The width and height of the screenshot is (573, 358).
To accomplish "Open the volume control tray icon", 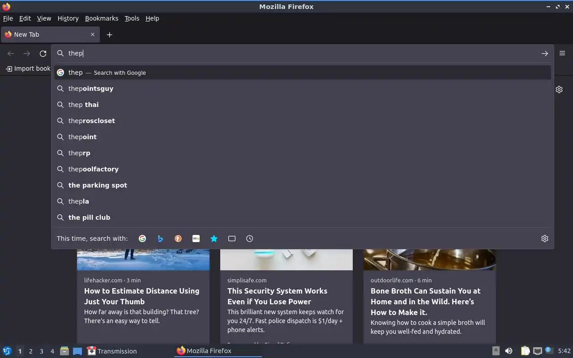I will pos(509,351).
